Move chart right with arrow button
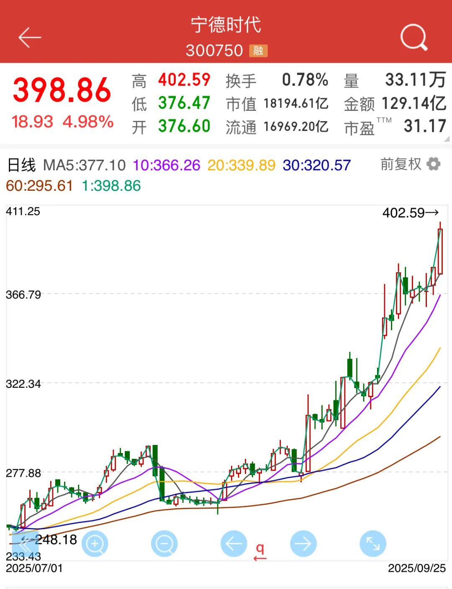The height and width of the screenshot is (589, 452). 303,544
